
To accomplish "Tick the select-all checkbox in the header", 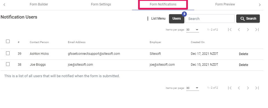I will tap(8, 41).
